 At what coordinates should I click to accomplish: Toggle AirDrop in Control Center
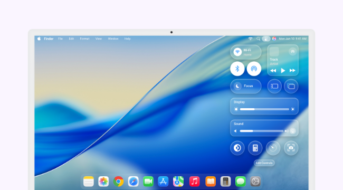pyautogui.click(x=254, y=69)
